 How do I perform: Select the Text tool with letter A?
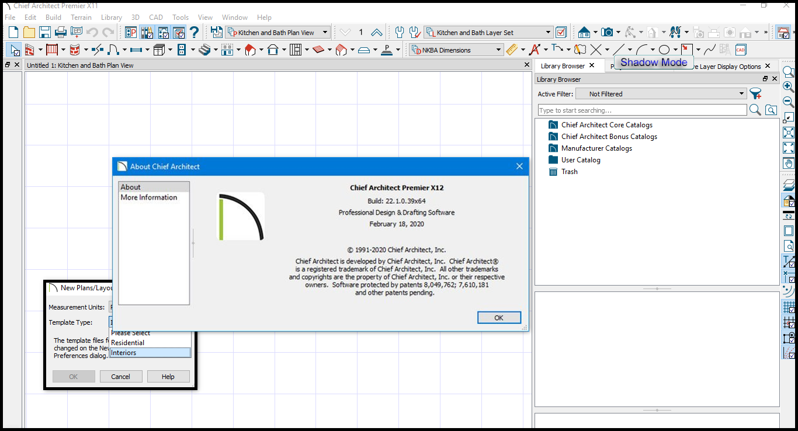coord(534,50)
